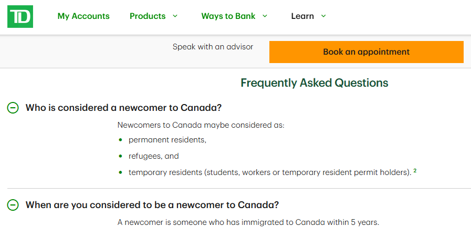Select the Learn menu label
This screenshot has width=471, height=237.
point(302,16)
